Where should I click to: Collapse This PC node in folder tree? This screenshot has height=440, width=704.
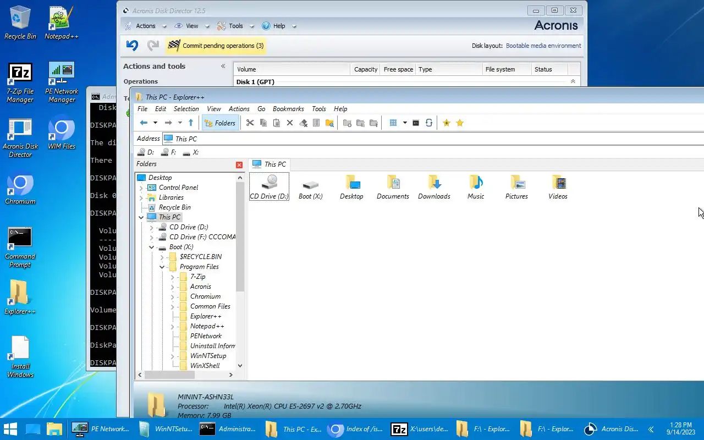point(141,217)
